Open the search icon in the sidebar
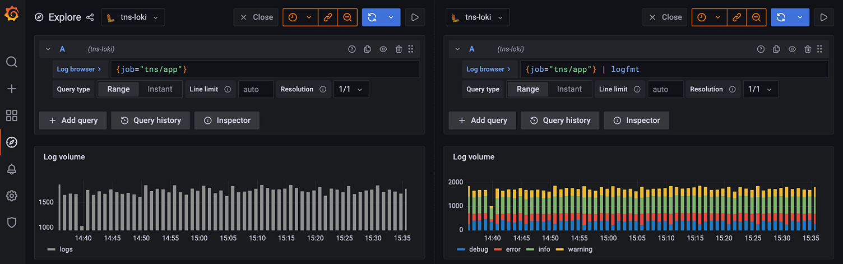The height and width of the screenshot is (264, 843). click(x=12, y=62)
